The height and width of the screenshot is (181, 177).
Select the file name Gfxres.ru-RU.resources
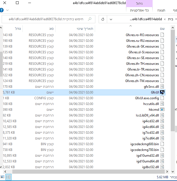pyautogui.click(x=142, y=41)
